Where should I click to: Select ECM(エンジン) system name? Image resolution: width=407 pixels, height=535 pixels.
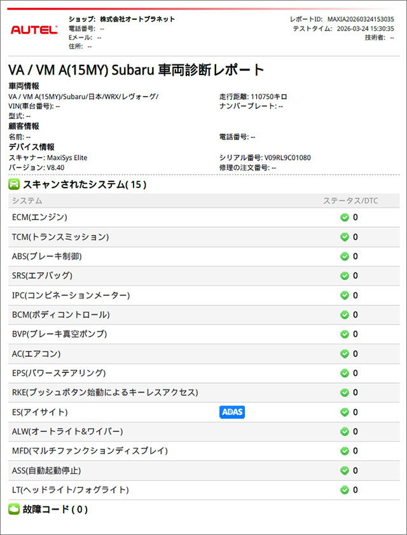[39, 218]
